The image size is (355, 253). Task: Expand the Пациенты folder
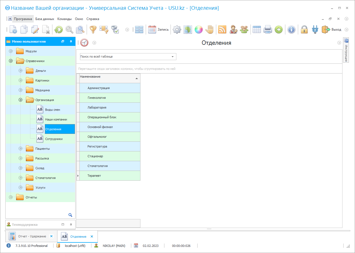pyautogui.click(x=20, y=149)
